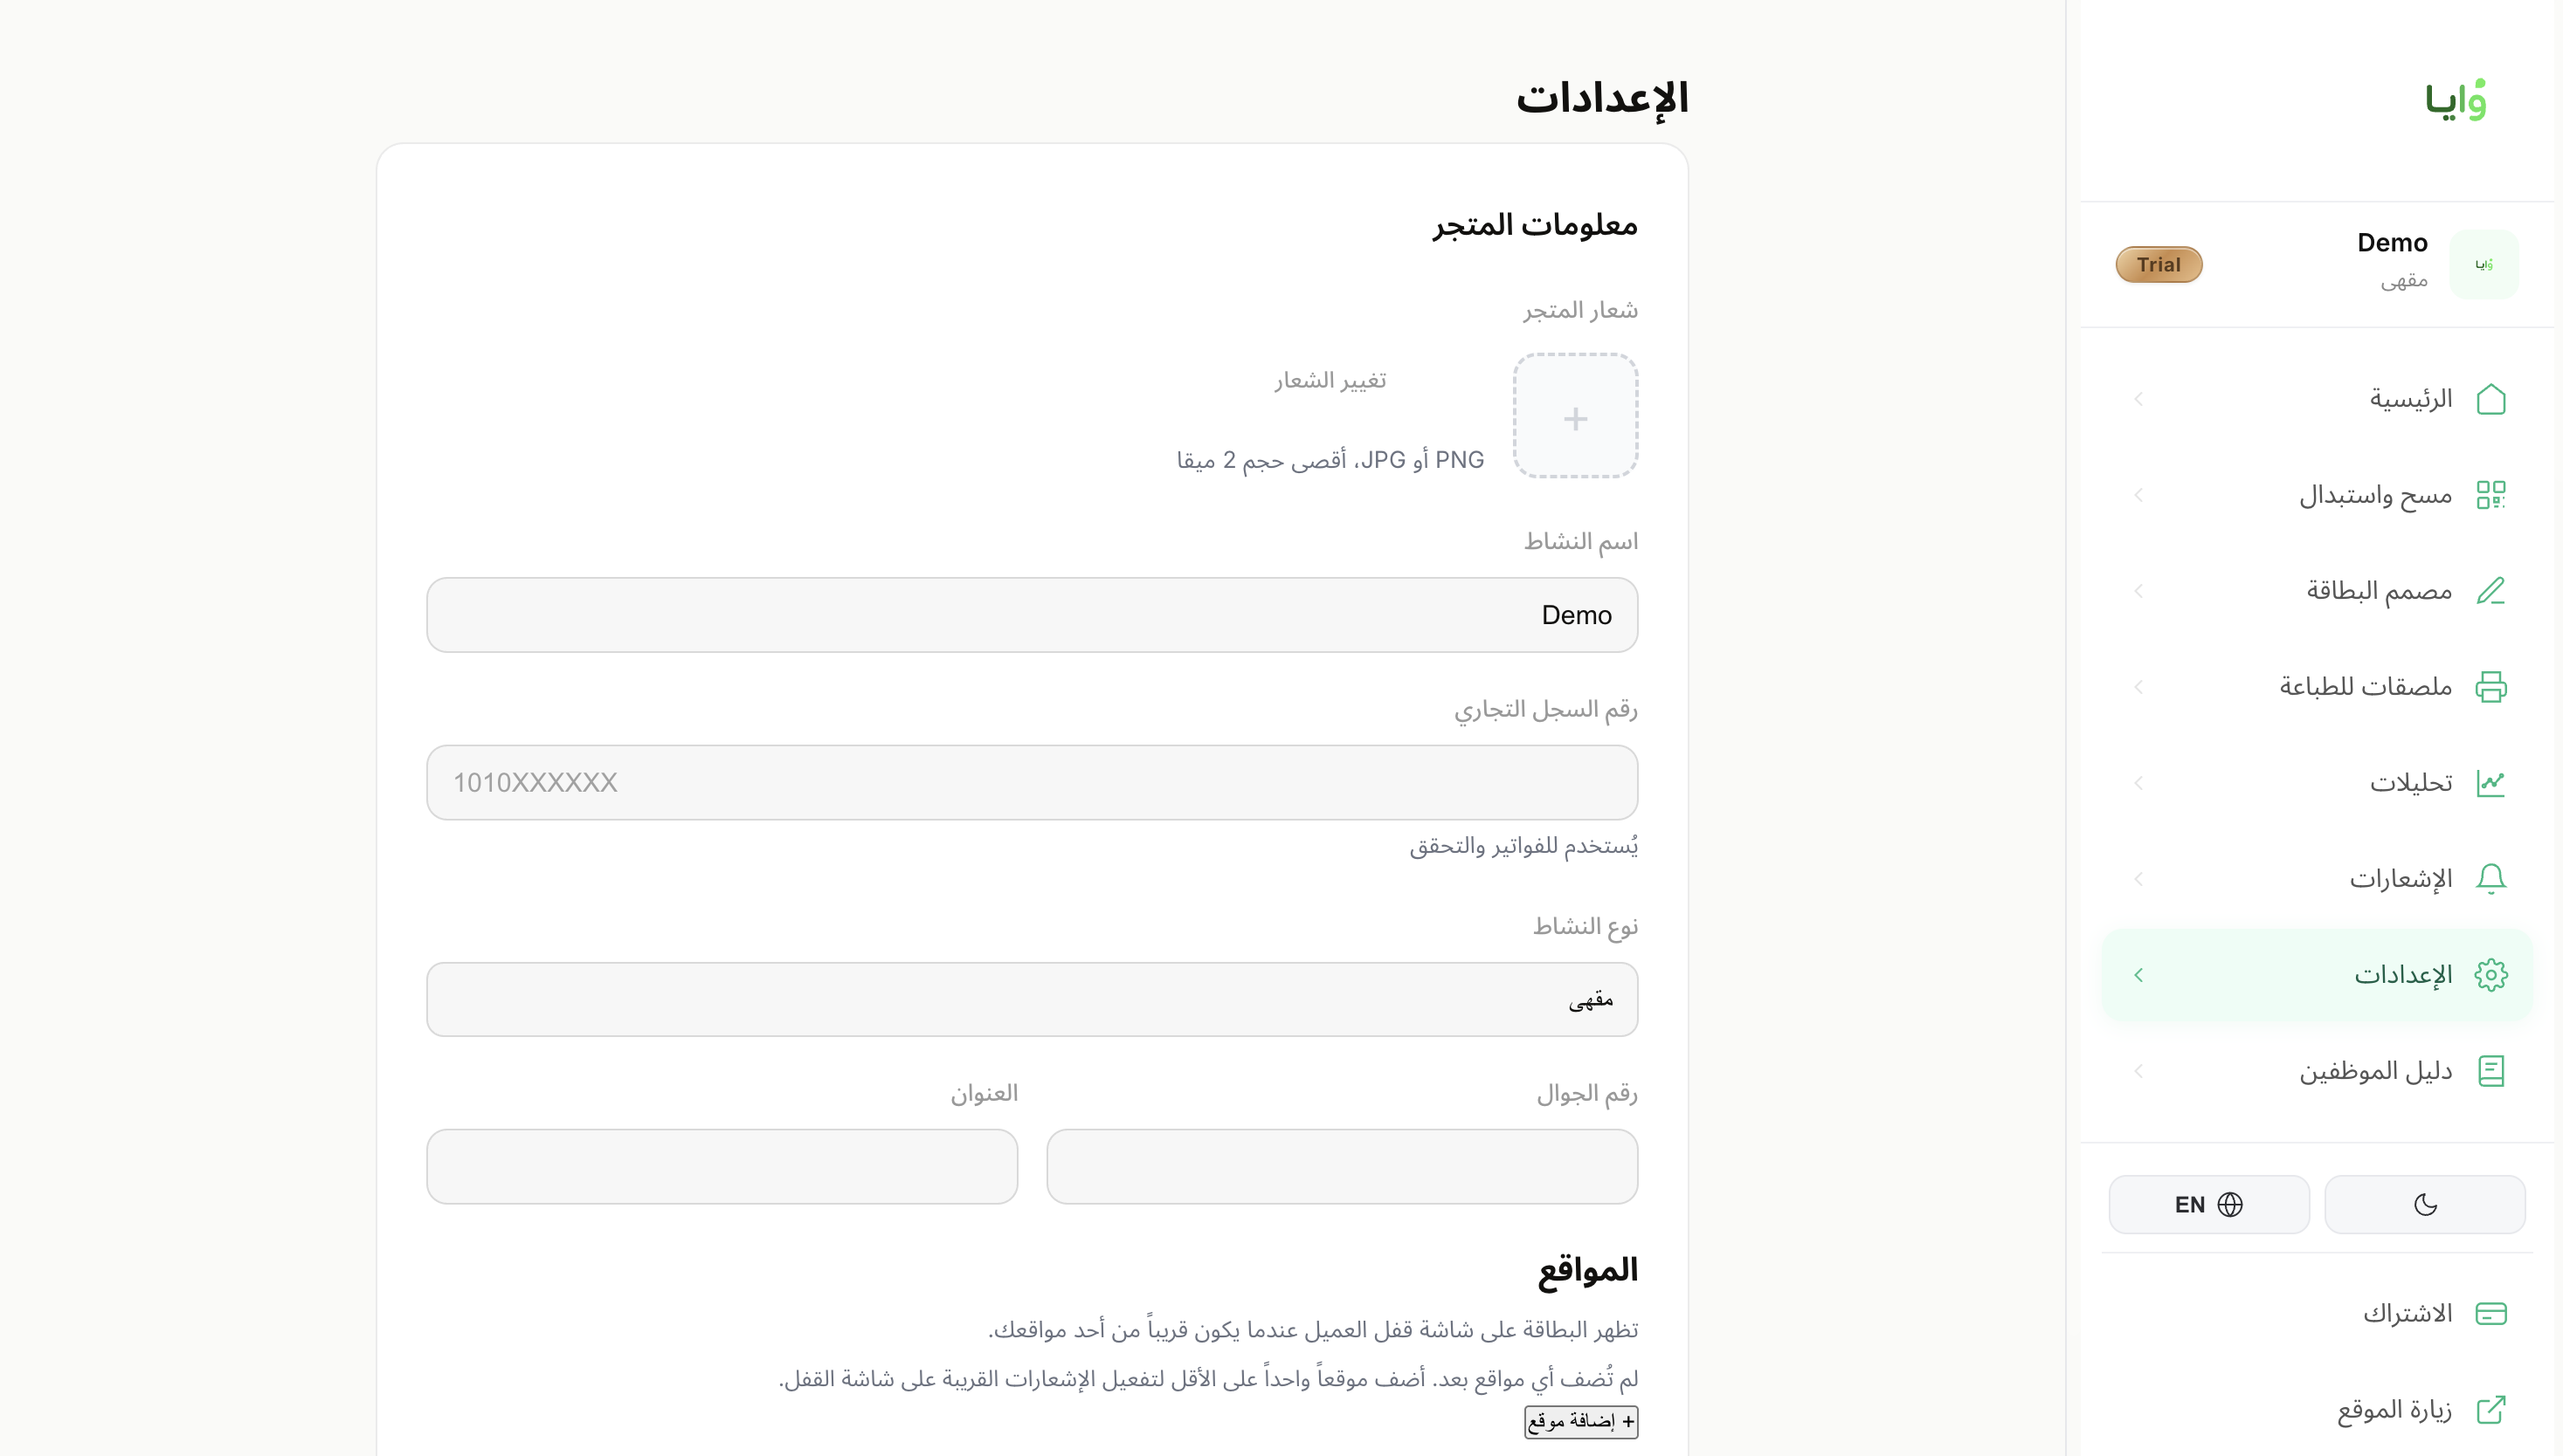The width and height of the screenshot is (2563, 1456).
Task: Open مصمم البطاقة menu item
Action: click(x=2318, y=591)
